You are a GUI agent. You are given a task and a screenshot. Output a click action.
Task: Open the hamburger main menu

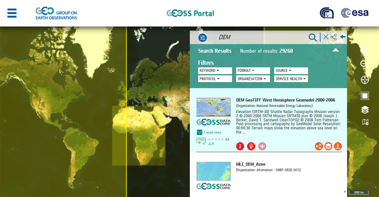coord(12,13)
